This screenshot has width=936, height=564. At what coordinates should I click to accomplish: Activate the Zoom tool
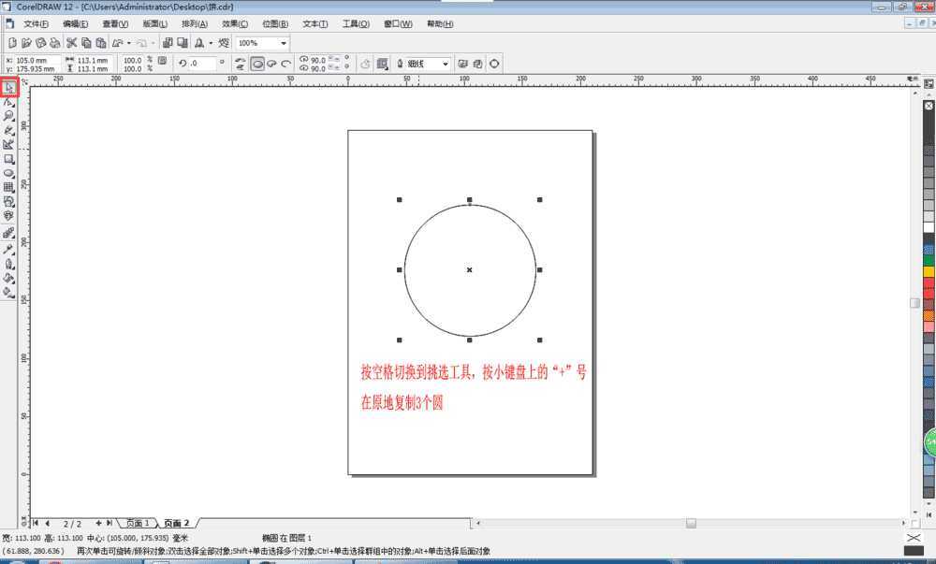click(x=9, y=114)
